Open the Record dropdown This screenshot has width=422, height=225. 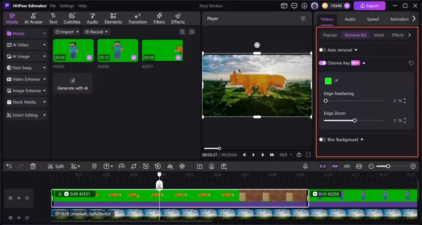tap(97, 31)
